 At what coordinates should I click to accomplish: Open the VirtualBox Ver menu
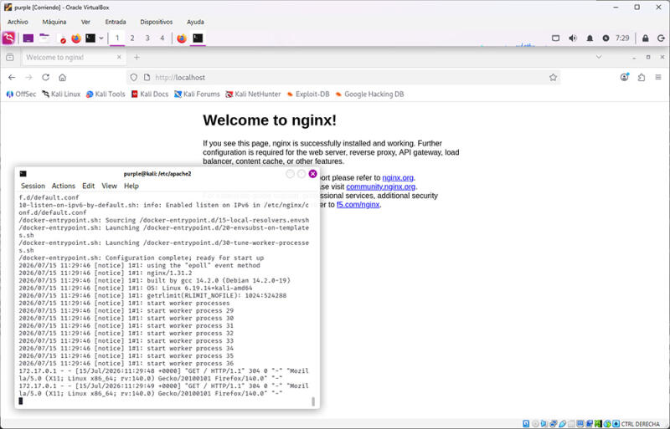[85, 22]
